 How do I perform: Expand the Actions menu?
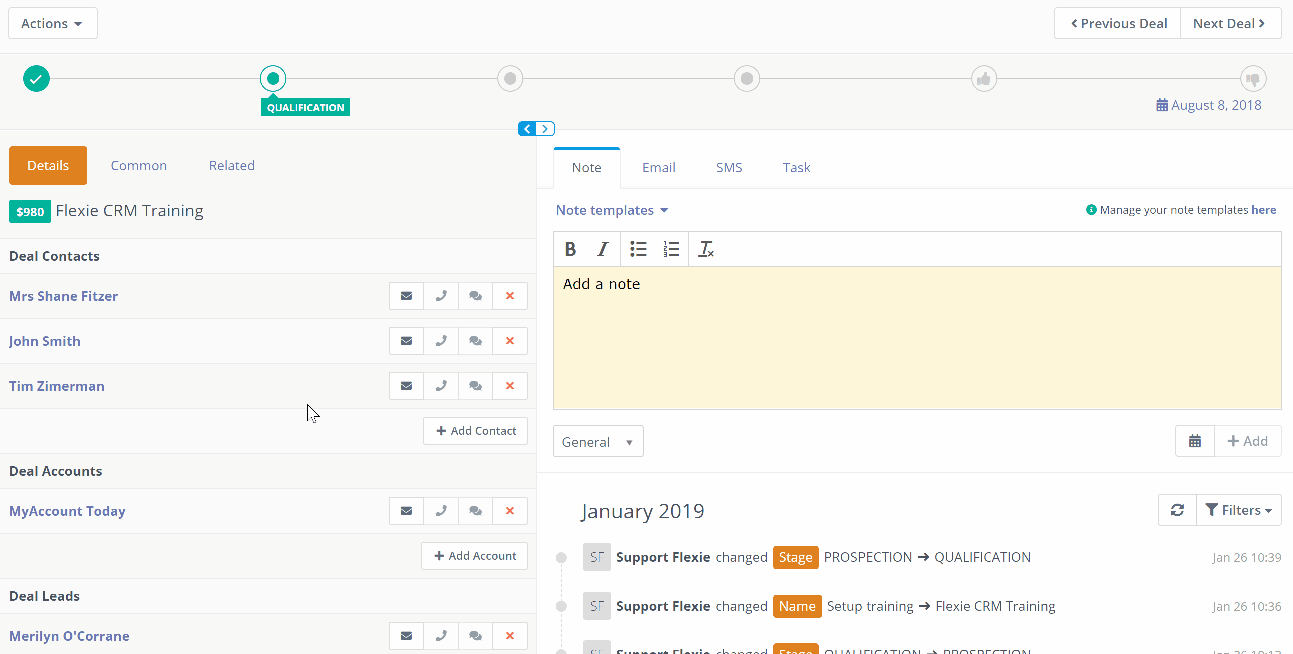54,24
